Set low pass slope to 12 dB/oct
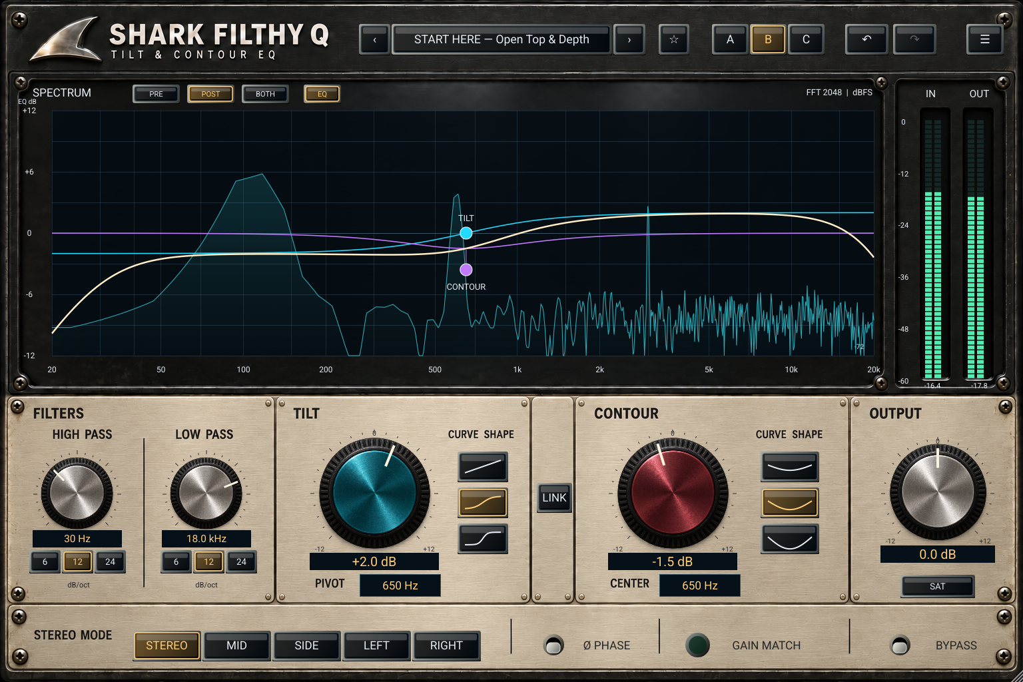1023x682 pixels. pyautogui.click(x=208, y=562)
